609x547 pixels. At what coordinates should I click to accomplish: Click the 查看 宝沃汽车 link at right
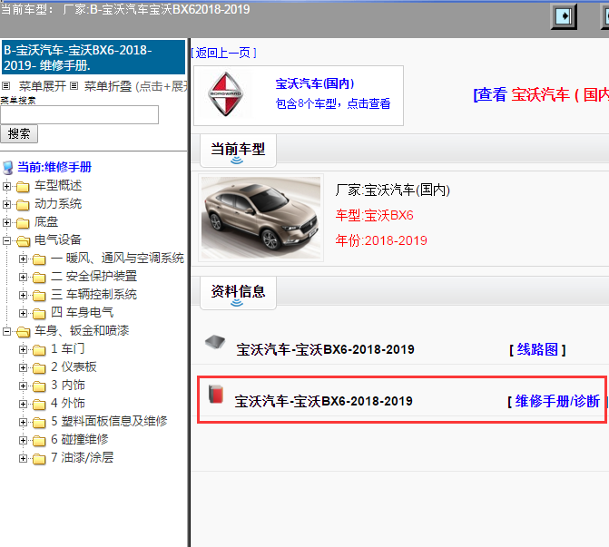tap(541, 94)
